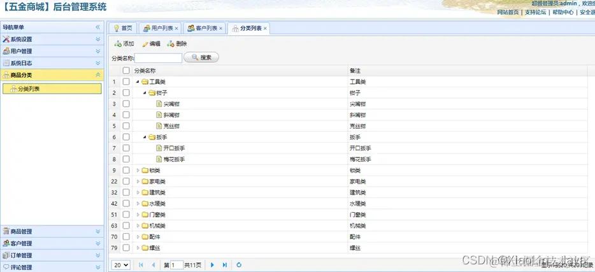Click the folder icon of 钳子 row

point(152,92)
